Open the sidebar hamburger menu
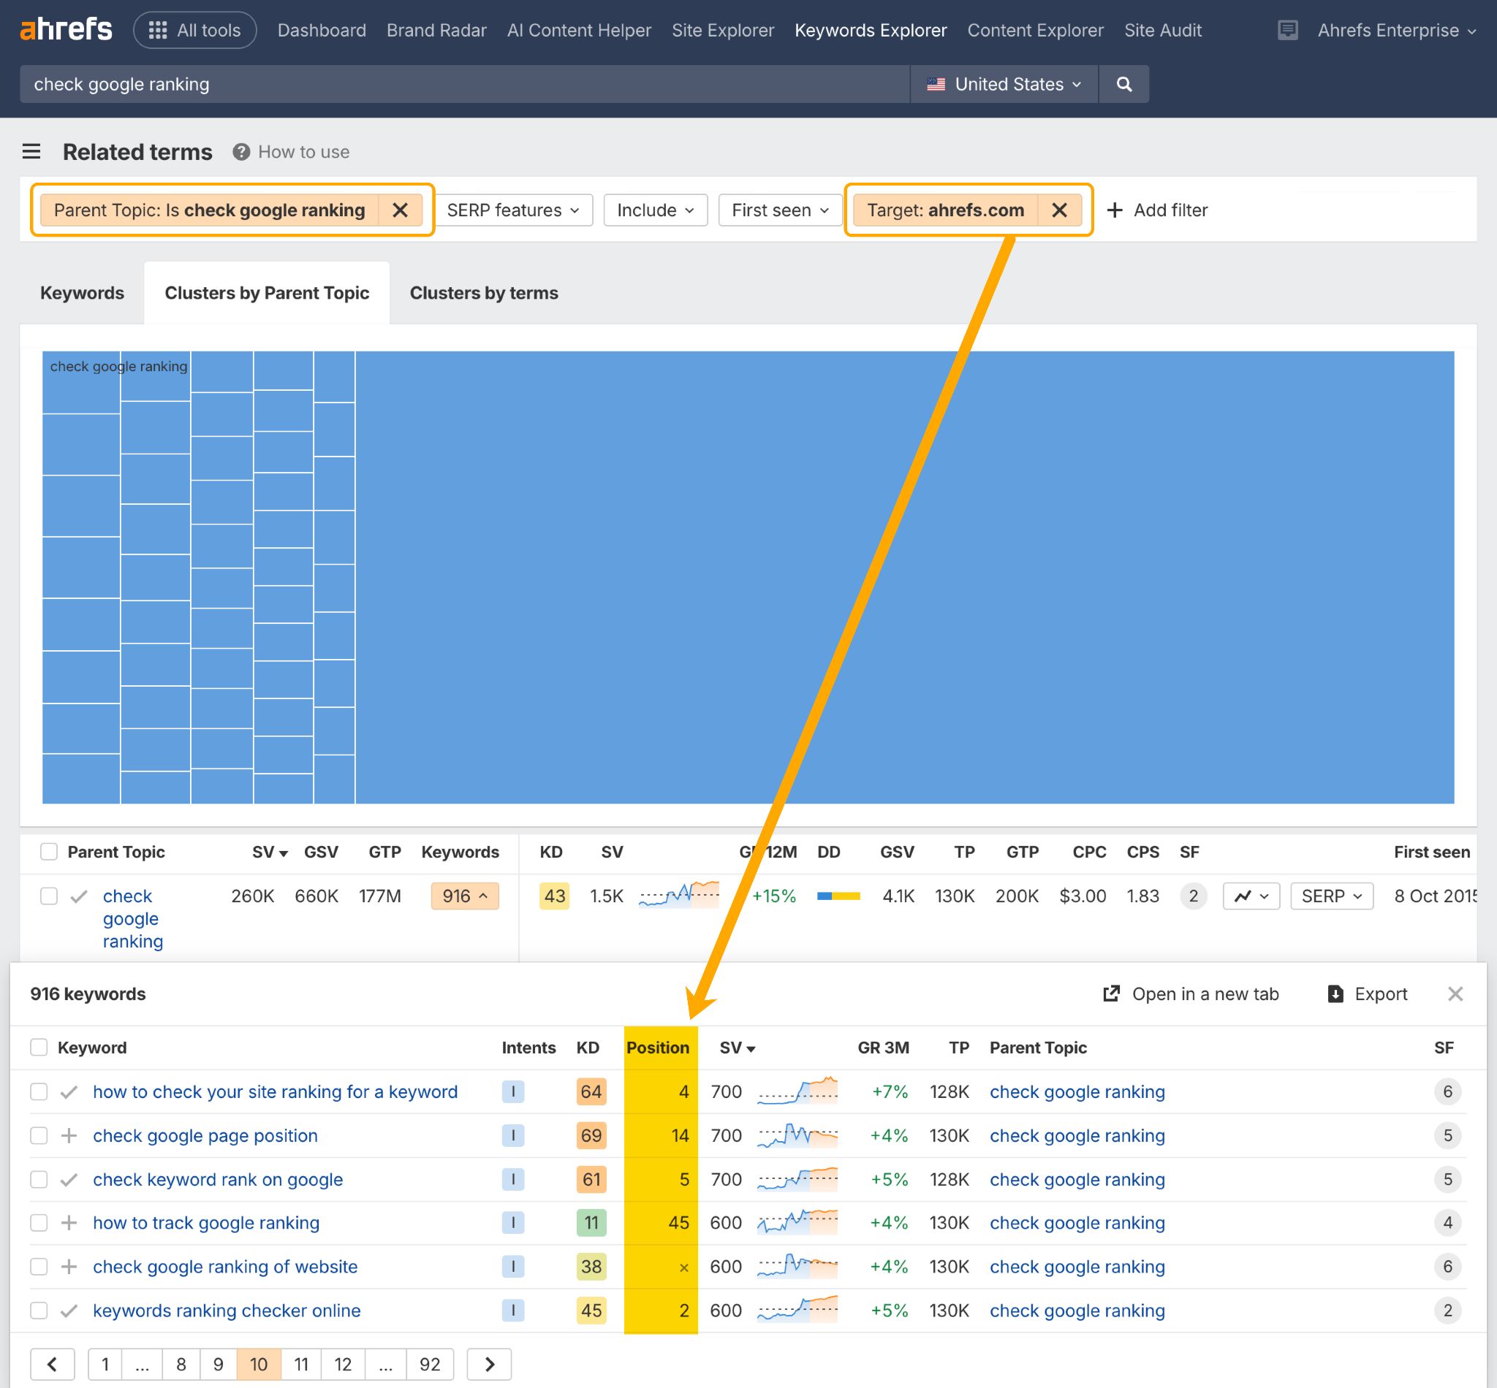Image resolution: width=1497 pixels, height=1388 pixels. click(x=31, y=151)
